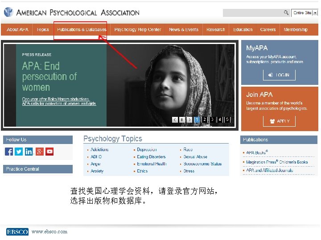Viewport: 321px width, 240px height.
Task: Open the Depression topic link
Action: click(x=147, y=149)
